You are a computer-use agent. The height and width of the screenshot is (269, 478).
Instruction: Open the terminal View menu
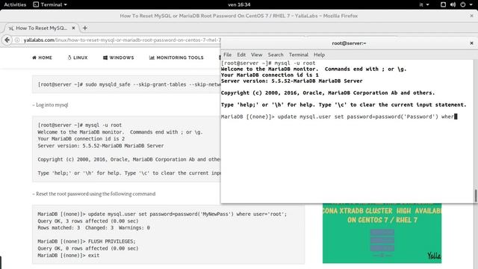point(256,55)
